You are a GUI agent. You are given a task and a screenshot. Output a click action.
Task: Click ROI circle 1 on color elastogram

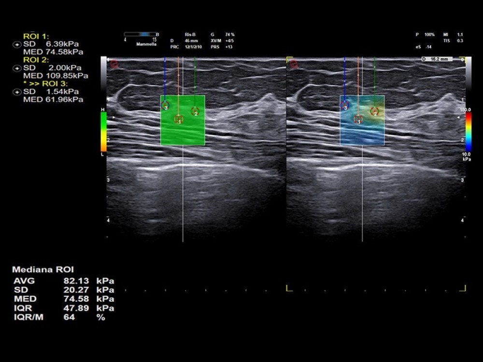tap(358, 119)
